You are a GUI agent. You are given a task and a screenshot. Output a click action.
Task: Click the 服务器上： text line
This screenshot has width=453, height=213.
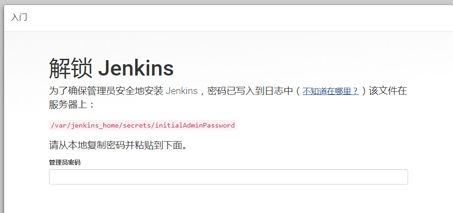(72, 104)
